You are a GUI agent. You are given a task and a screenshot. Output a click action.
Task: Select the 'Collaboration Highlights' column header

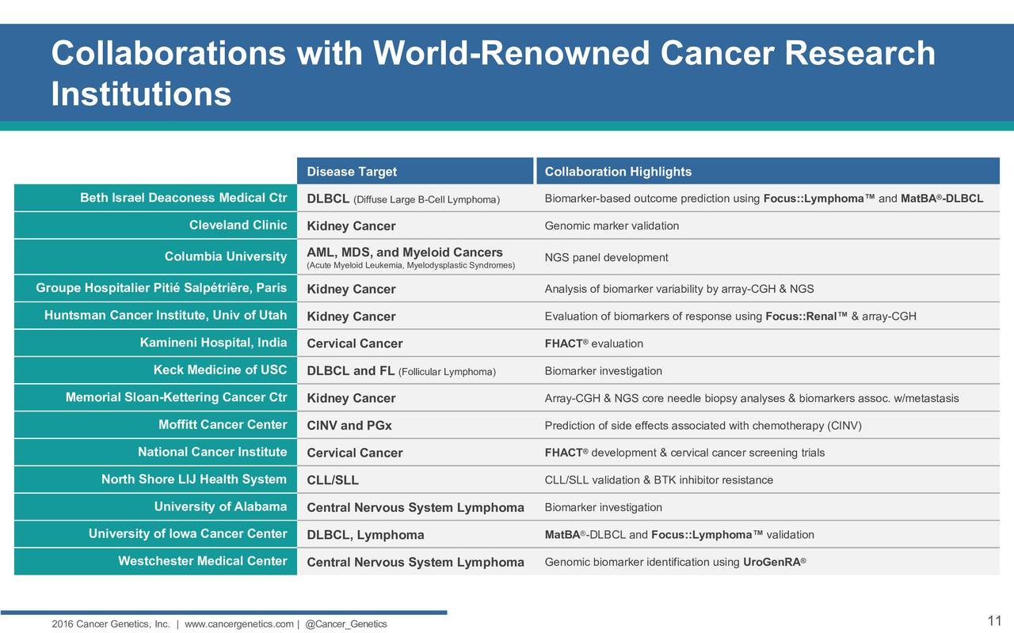point(768,172)
